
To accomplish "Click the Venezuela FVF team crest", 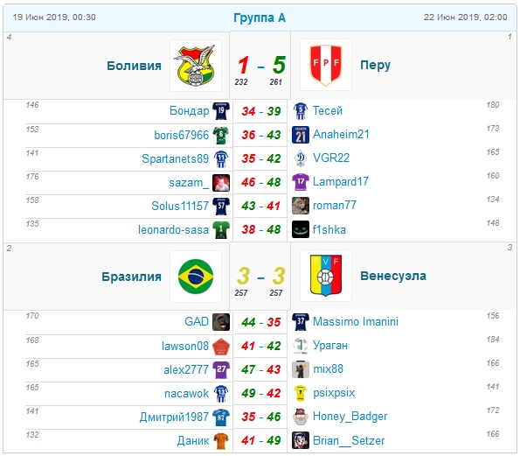I will click(326, 276).
